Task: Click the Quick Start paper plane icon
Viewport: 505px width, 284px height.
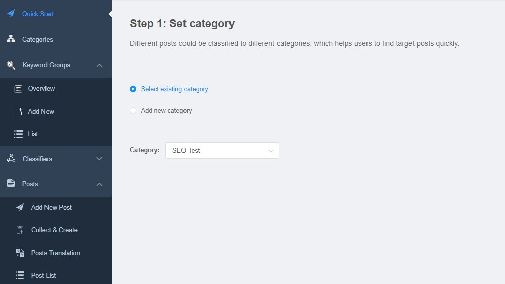Action: coord(11,13)
